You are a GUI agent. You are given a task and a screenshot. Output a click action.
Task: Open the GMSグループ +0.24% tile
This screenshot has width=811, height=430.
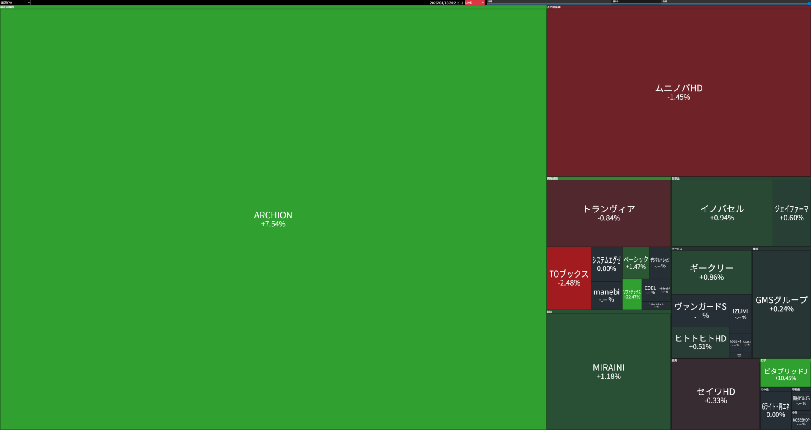pyautogui.click(x=781, y=304)
